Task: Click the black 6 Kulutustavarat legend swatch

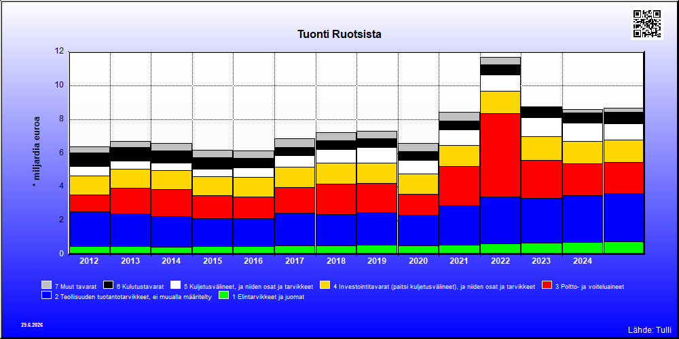Action: (x=108, y=285)
